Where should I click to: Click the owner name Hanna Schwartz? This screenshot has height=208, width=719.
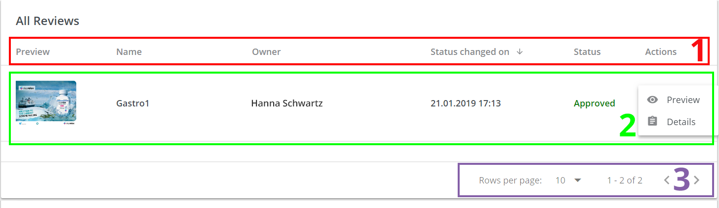pos(287,103)
